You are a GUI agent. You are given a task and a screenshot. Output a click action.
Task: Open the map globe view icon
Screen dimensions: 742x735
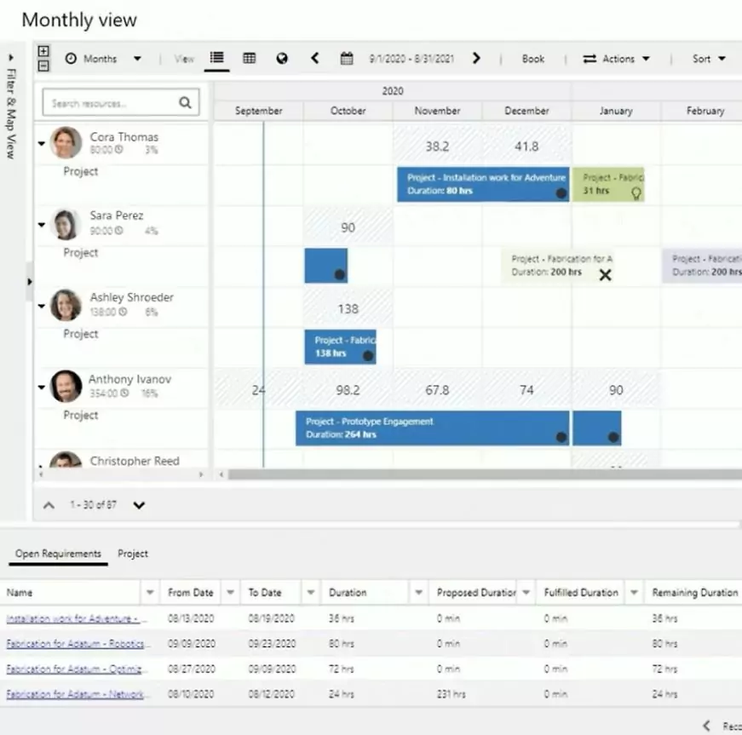[x=282, y=59]
